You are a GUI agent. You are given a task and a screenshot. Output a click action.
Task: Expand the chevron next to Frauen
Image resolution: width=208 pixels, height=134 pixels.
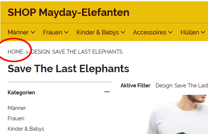(66, 32)
